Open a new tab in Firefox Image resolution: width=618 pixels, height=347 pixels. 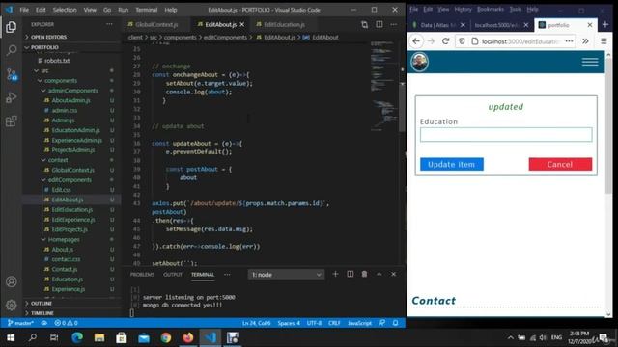pyautogui.click(x=605, y=25)
